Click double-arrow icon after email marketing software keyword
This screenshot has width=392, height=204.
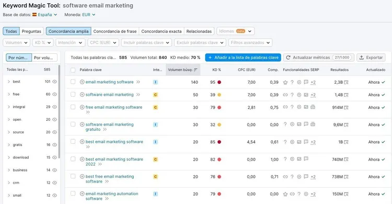pos(139,82)
